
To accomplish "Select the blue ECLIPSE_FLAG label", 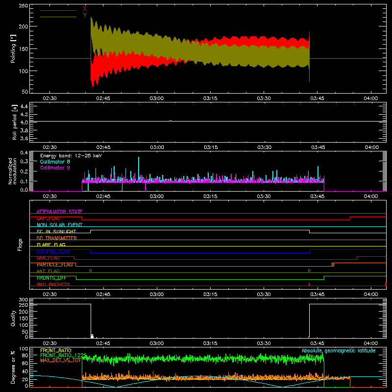I will (x=53, y=251).
